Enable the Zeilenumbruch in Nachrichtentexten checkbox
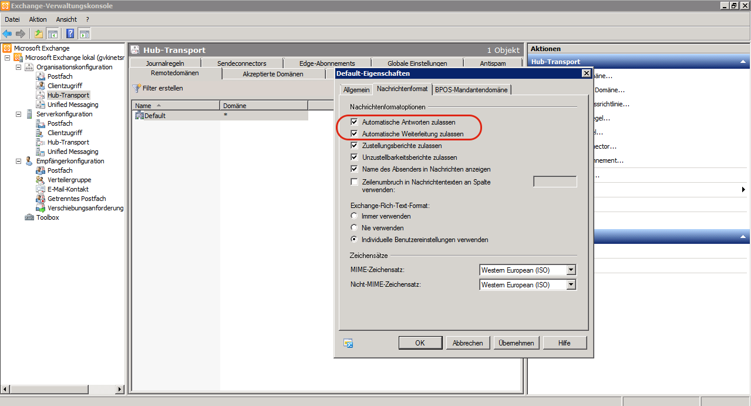The width and height of the screenshot is (751, 406). point(354,182)
